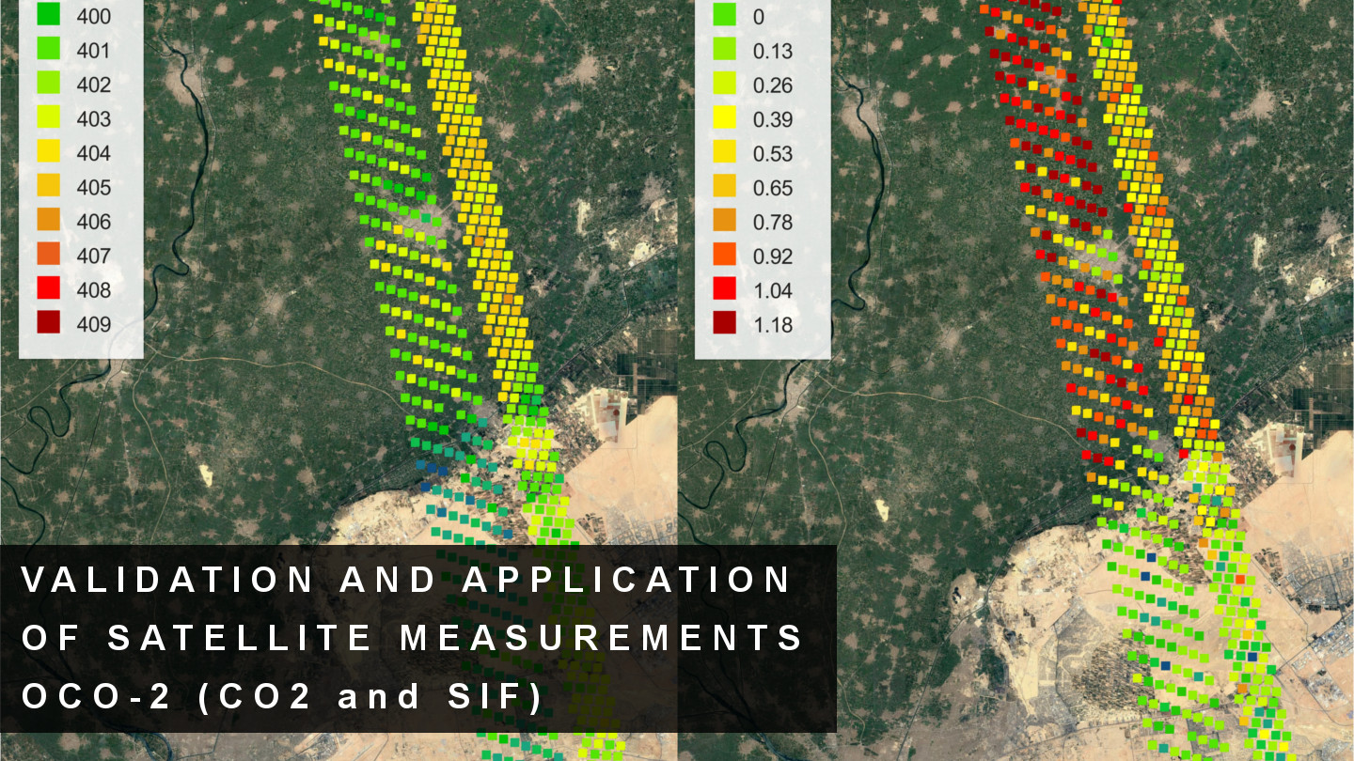Click the legend value text 1.18
Screen dimensions: 1354x761
774,325
